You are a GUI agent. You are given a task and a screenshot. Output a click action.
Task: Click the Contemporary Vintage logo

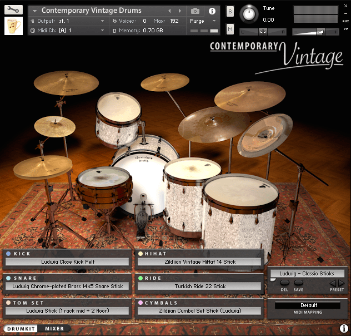point(277,57)
